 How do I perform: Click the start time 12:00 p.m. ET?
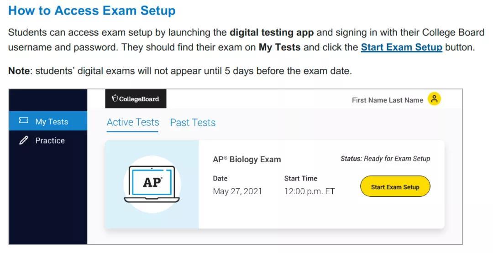(x=309, y=191)
